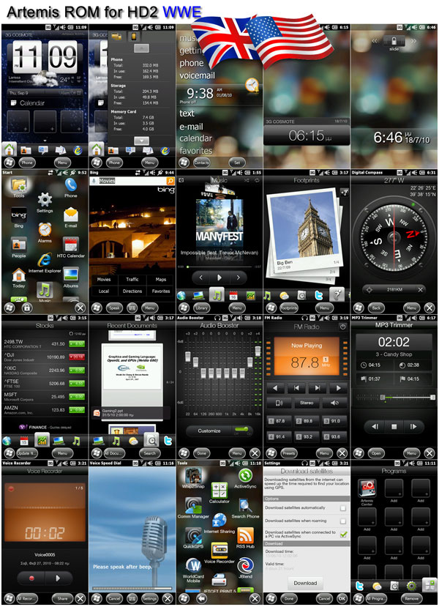The width and height of the screenshot is (439, 607).
Task: Select Traffic in Bing categories
Action: tap(132, 279)
